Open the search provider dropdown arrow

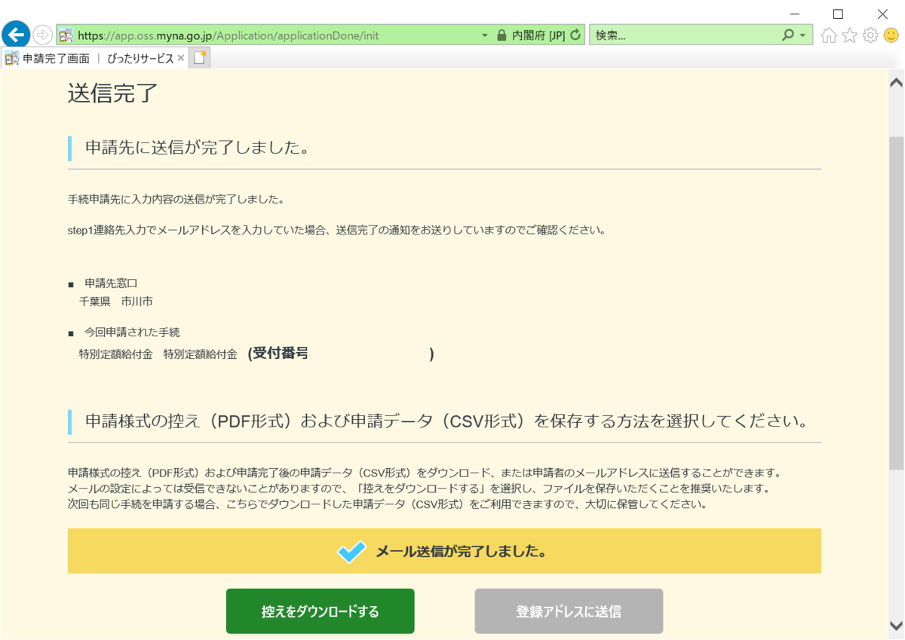[803, 35]
